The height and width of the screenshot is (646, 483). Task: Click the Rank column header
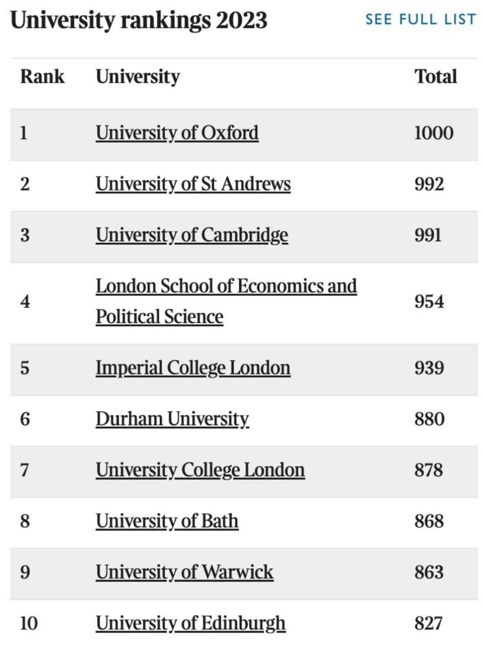[x=42, y=76]
